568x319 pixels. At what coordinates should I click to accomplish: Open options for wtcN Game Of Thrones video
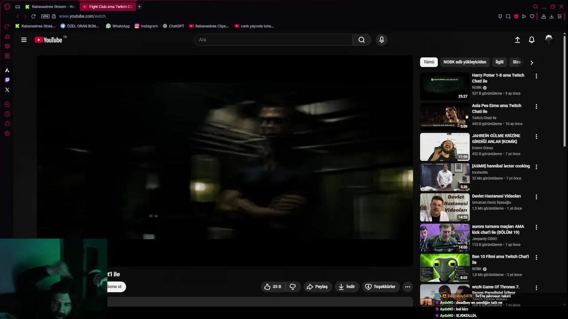[x=536, y=288]
